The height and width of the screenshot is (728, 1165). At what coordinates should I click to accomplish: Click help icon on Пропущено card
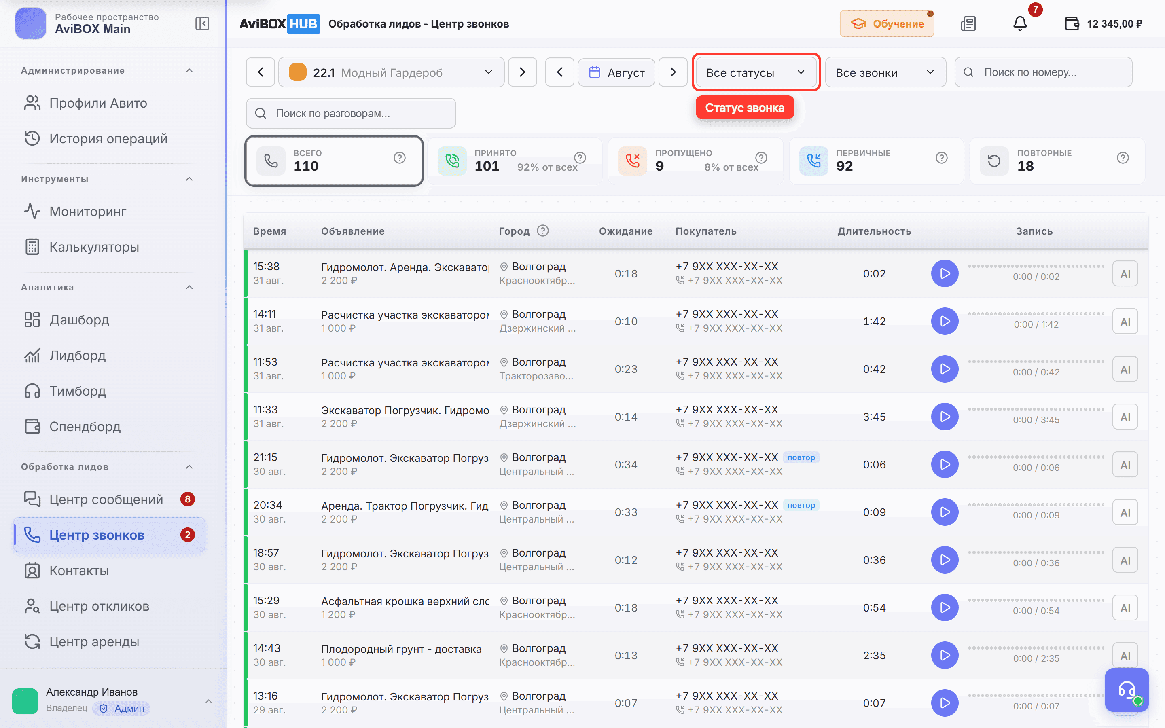point(761,158)
